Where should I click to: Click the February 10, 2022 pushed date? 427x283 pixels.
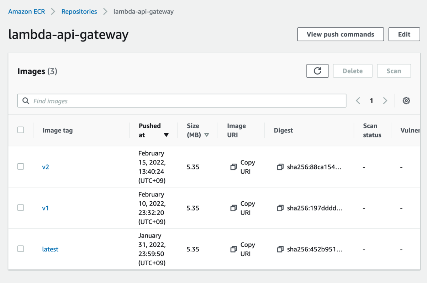152,208
